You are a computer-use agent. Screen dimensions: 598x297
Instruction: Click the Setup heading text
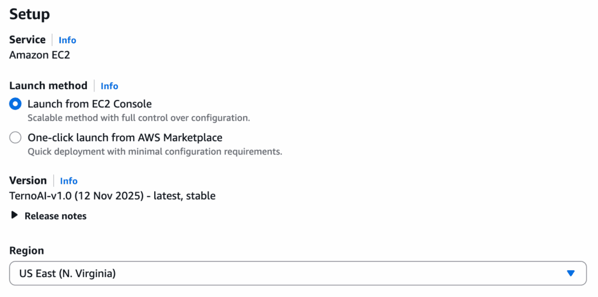click(29, 14)
